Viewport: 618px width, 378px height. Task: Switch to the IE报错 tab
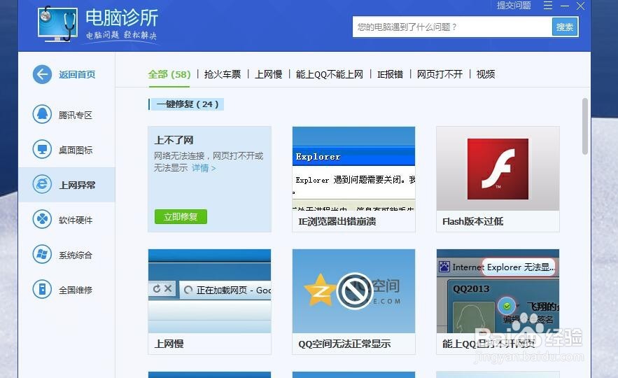point(391,74)
